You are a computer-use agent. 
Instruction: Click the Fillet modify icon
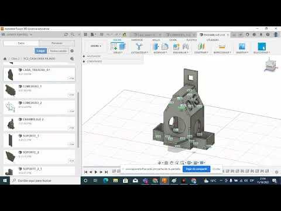coord(165,46)
